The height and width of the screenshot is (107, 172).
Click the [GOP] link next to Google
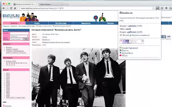[x=139, y=32]
